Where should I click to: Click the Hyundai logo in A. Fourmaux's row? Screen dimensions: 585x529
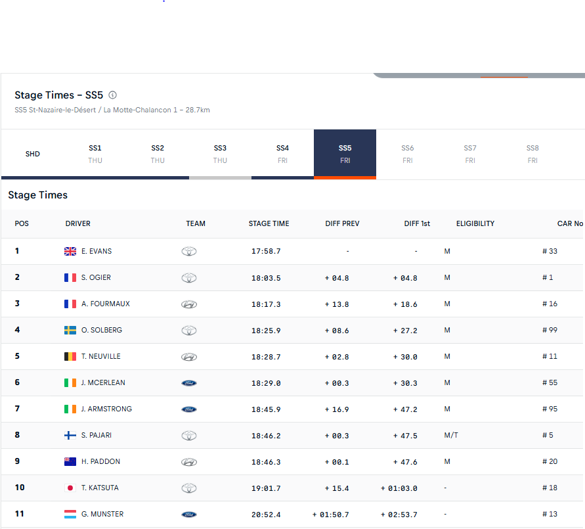[x=189, y=304]
